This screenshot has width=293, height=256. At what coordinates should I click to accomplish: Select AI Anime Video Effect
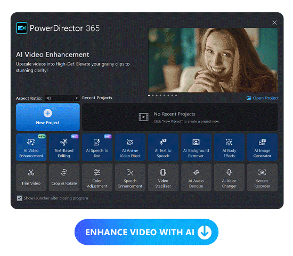pos(130,147)
